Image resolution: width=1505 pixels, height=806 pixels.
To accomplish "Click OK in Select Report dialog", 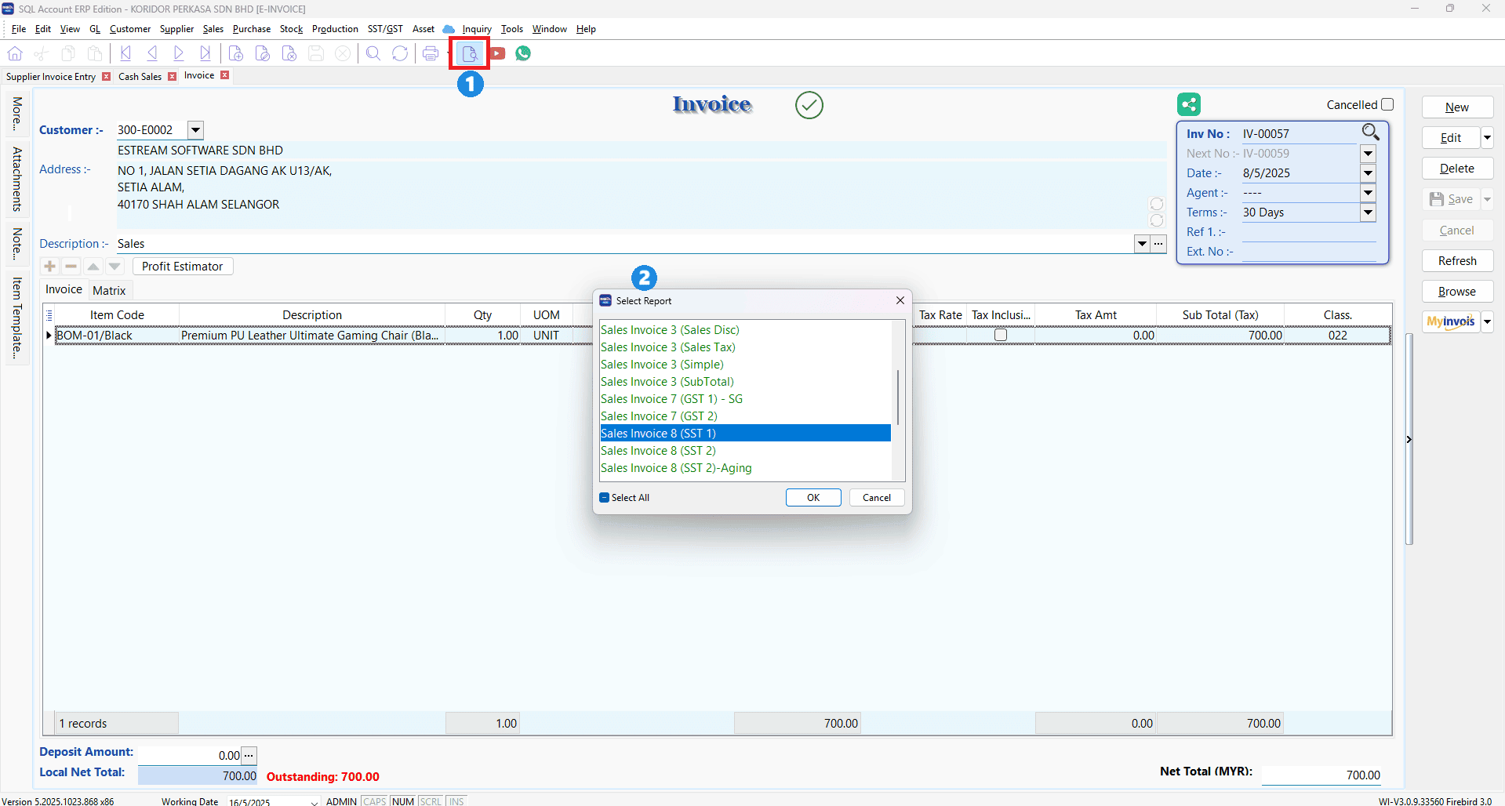I will tap(812, 498).
